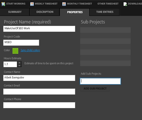The width and height of the screenshot is (142, 120).
Task: Click the Monthly Timesheet calendar icon
Action: 64,4
